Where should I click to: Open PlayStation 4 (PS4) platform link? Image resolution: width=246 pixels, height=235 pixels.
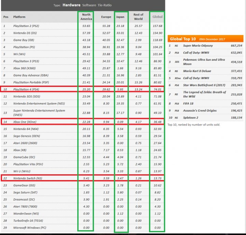point(26,89)
